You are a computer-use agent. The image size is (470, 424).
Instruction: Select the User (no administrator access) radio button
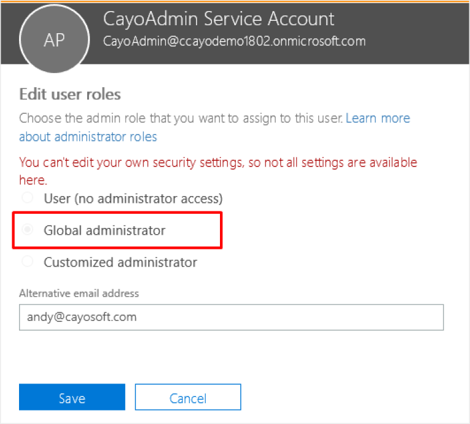pyautogui.click(x=28, y=198)
